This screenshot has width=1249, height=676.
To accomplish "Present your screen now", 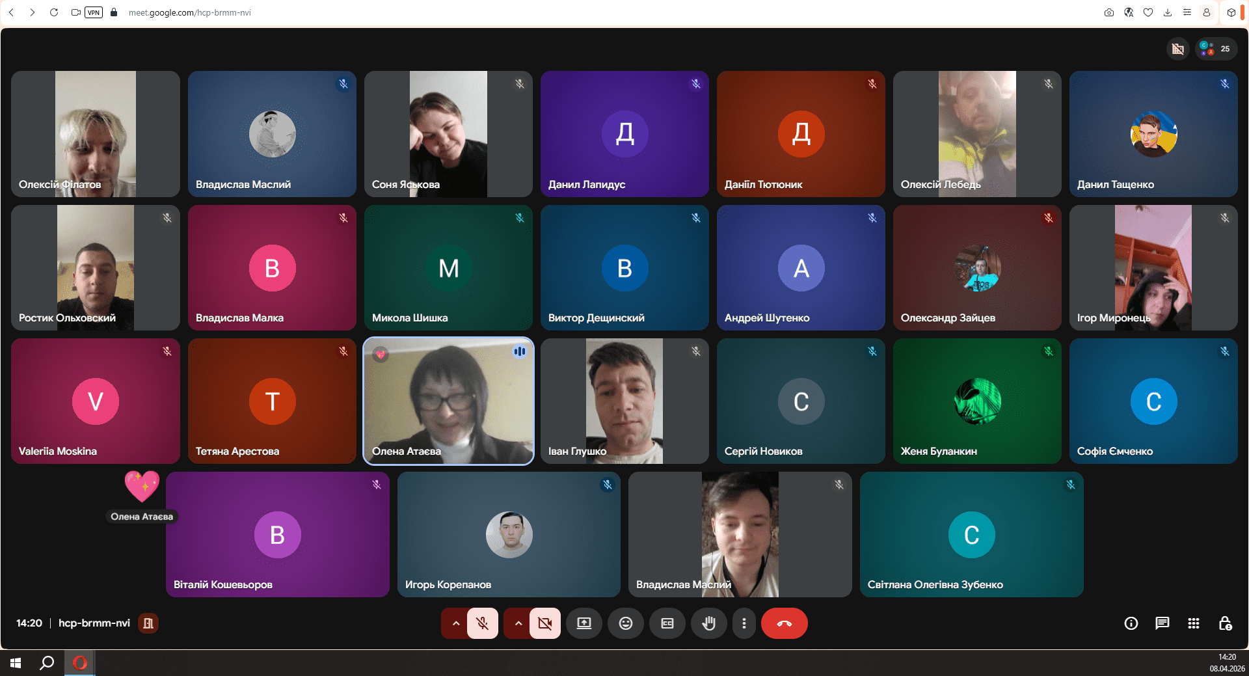I will point(584,623).
